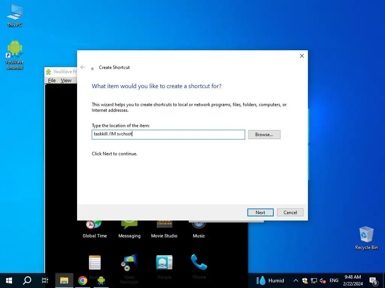This screenshot has width=385, height=288.
Task: Open Windows Start menu
Action: [x=9, y=280]
